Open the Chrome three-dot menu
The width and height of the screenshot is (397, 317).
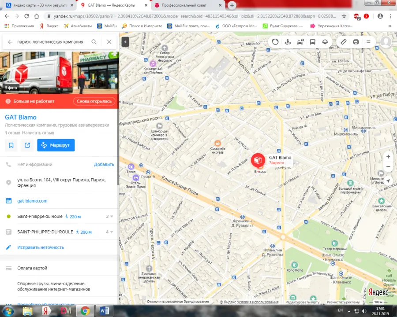390,16
